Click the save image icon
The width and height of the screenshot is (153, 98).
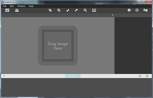pyautogui.click(x=17, y=10)
